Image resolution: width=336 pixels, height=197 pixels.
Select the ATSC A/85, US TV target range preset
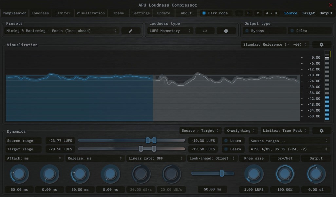click(288, 149)
